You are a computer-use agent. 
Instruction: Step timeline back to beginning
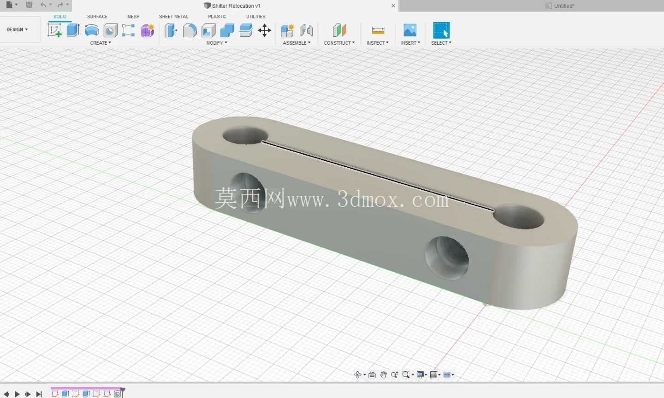[x=6, y=394]
